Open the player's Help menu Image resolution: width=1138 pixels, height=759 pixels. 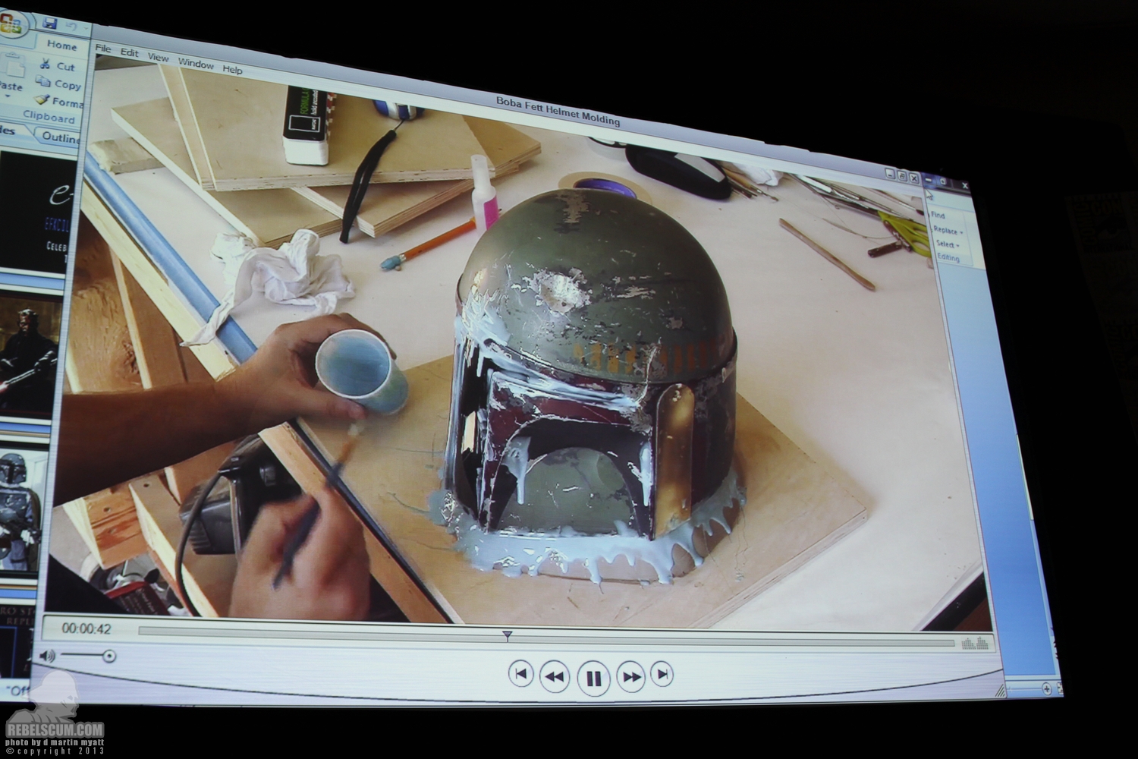(x=232, y=69)
